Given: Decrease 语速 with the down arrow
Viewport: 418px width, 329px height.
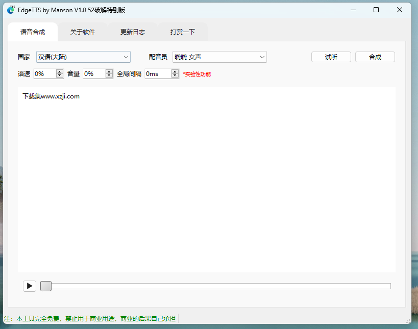Looking at the screenshot, I should (60, 76).
